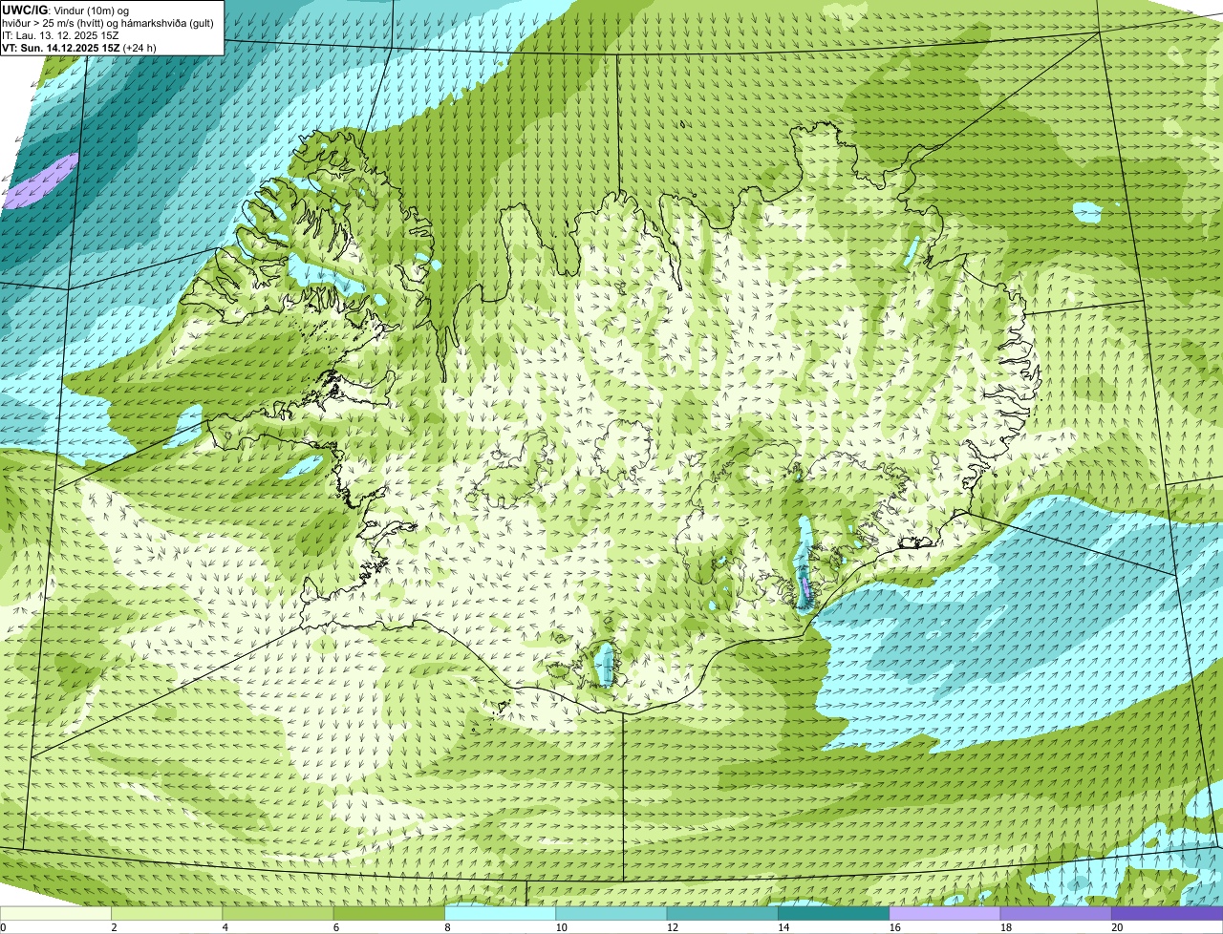
Task: Pick the 4–6 m/s green legend swatch
Action: point(278,913)
